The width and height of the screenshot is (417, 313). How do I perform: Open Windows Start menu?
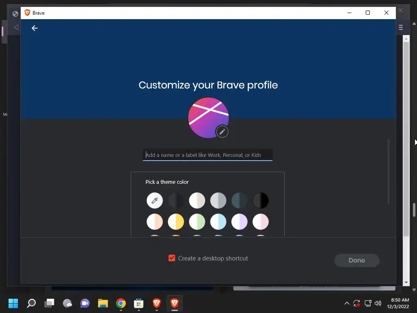[13, 303]
